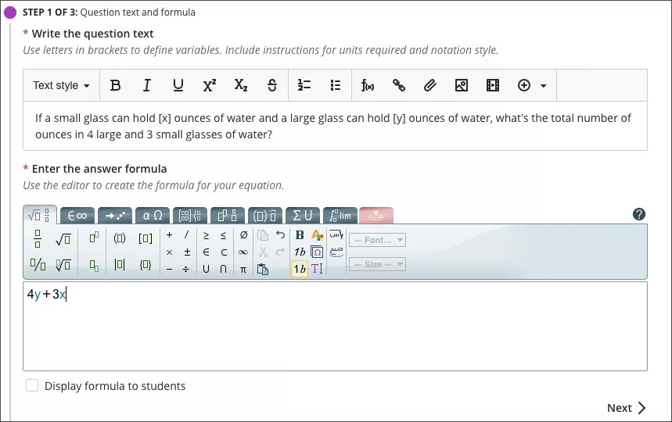
Task: Attach a file using the paperclip icon
Action: coord(430,86)
